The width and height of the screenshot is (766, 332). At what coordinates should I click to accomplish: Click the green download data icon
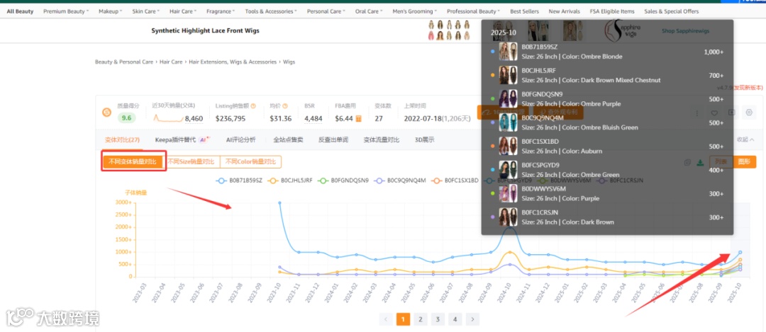[700, 162]
